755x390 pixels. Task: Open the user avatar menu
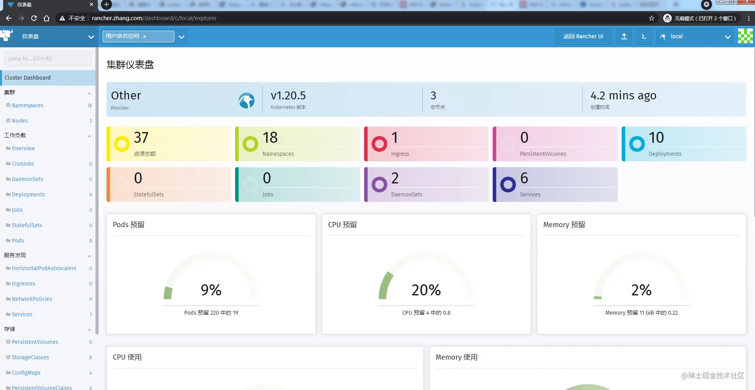click(x=746, y=36)
